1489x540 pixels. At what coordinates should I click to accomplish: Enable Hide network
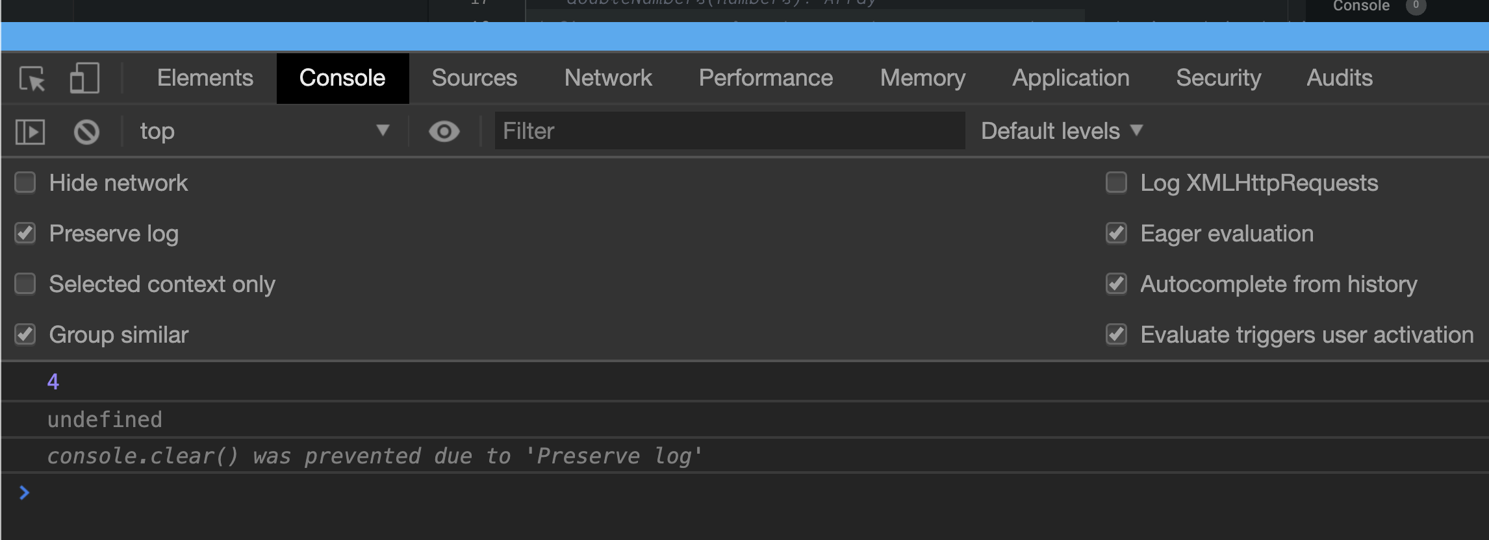[24, 182]
